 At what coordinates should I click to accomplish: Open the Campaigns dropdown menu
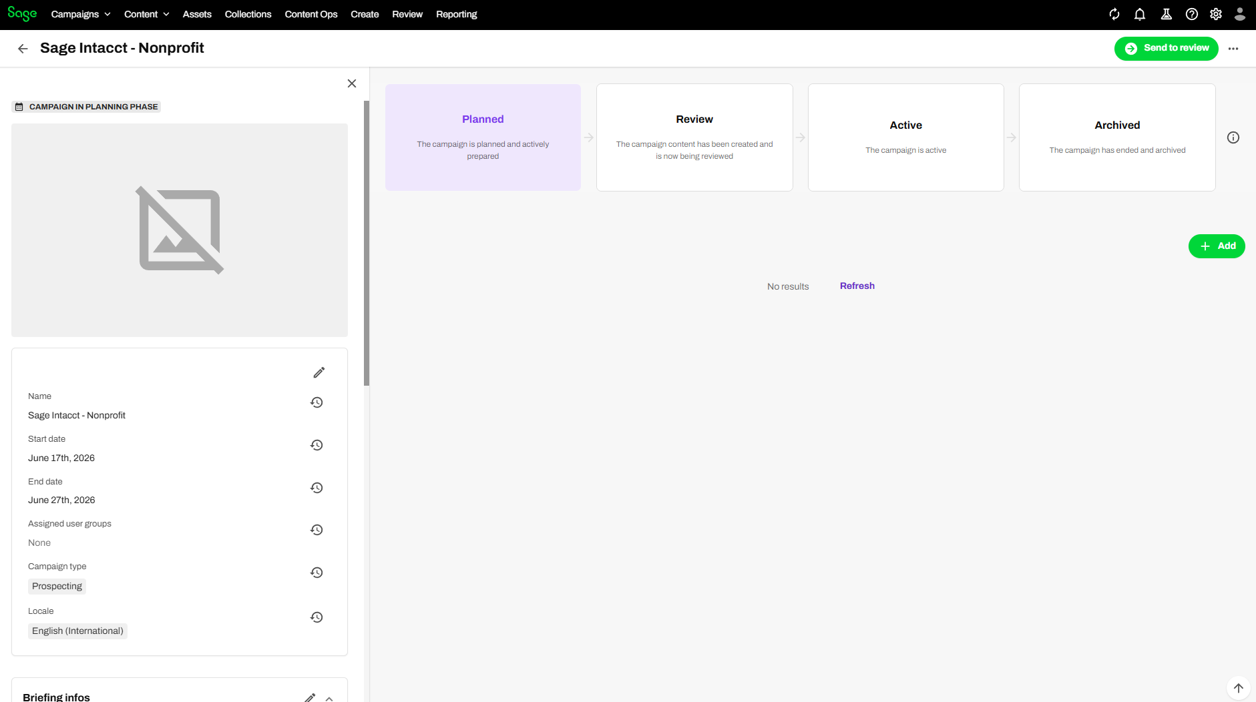[x=81, y=14]
